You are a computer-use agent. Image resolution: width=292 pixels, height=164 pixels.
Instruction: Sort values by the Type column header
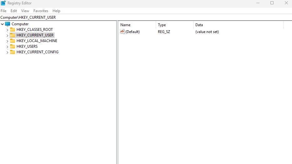[174, 25]
